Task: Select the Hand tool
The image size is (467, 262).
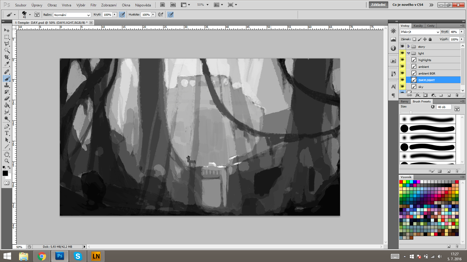Action: 7,154
